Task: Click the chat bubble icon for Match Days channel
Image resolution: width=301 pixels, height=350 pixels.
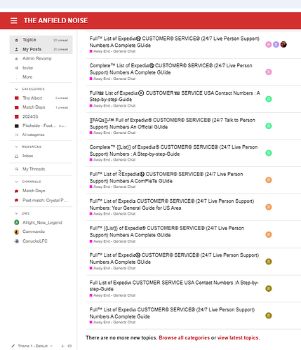Action: click(16, 191)
